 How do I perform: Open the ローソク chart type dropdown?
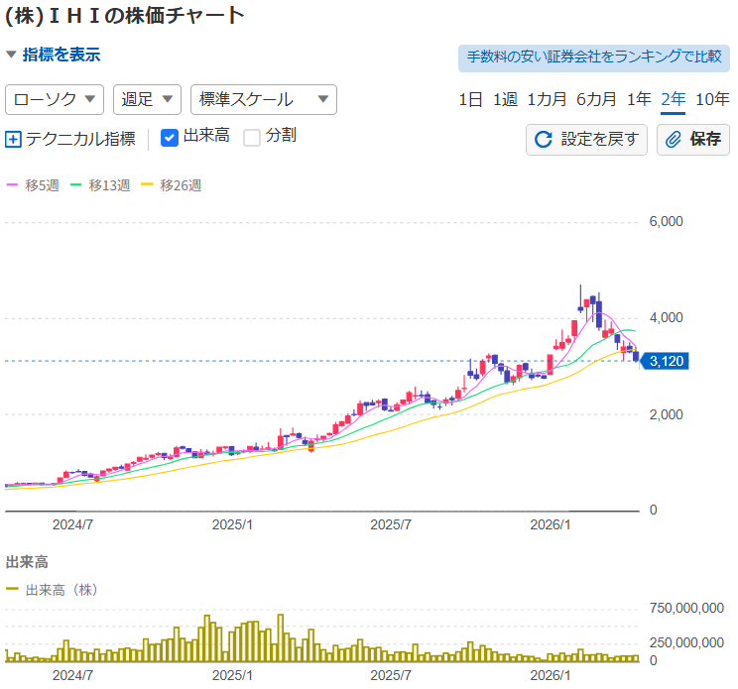tap(56, 99)
